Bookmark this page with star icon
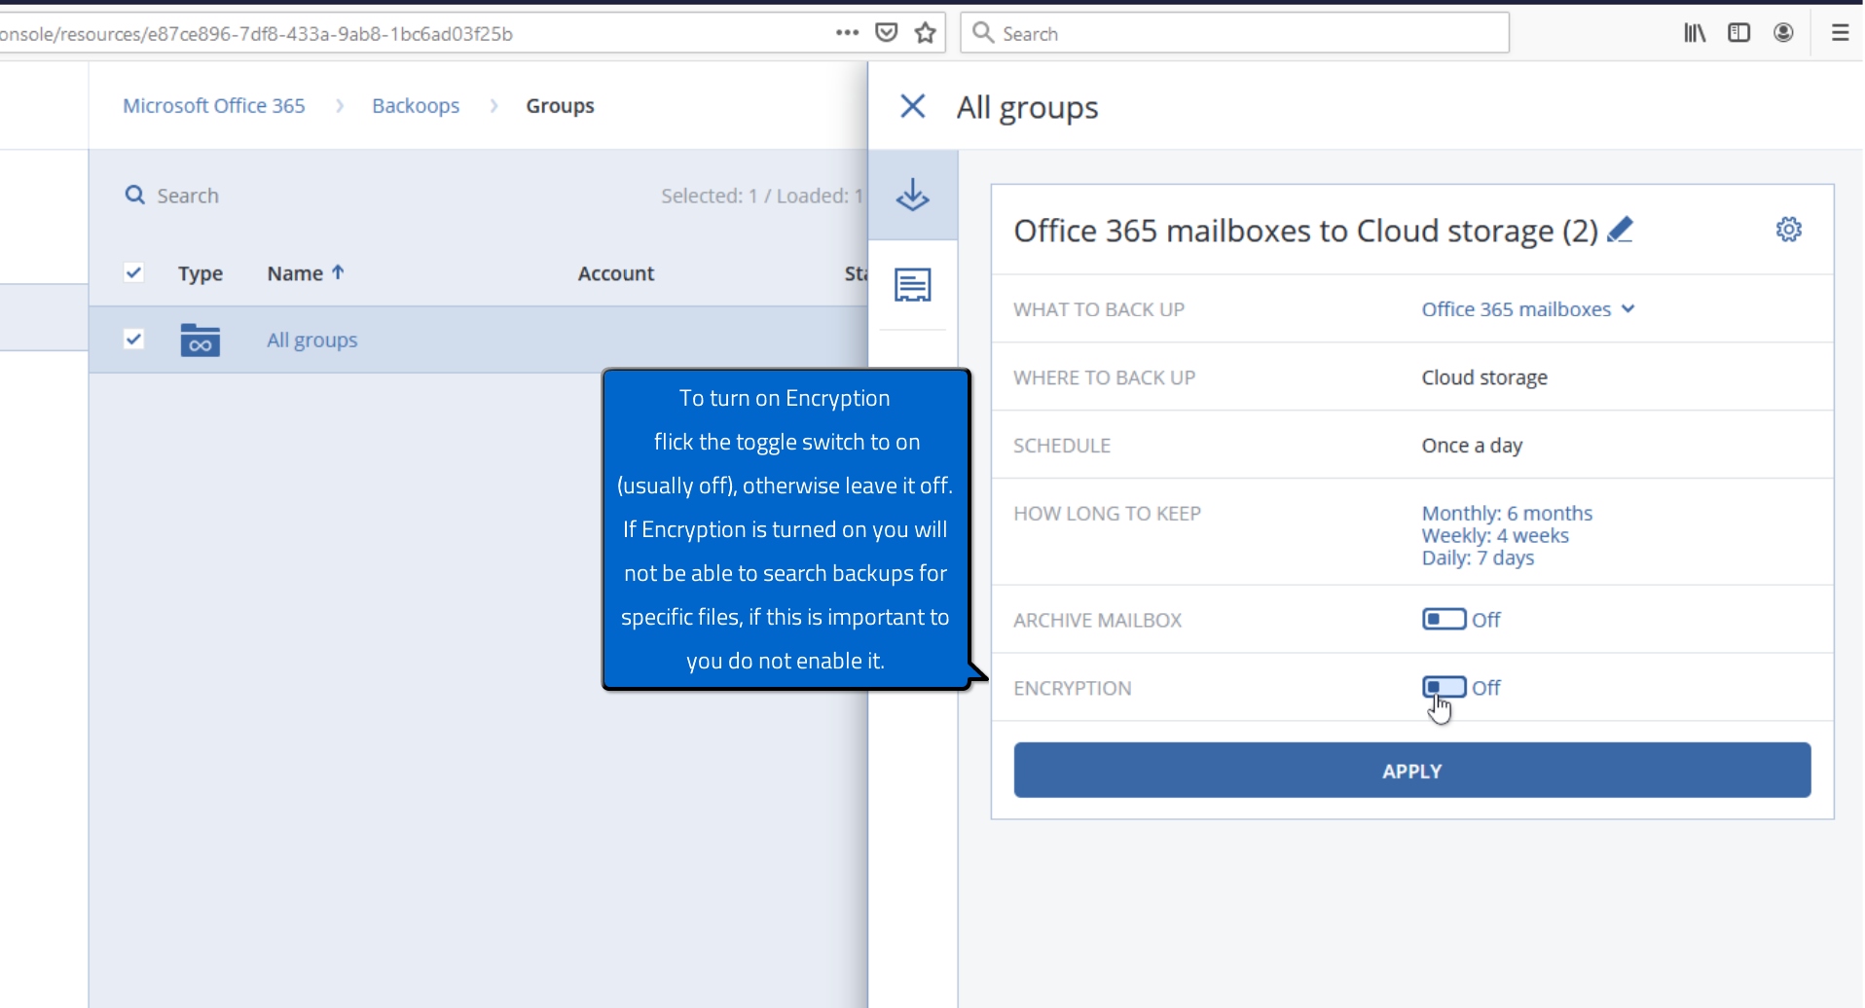This screenshot has width=1865, height=1008. click(x=926, y=33)
